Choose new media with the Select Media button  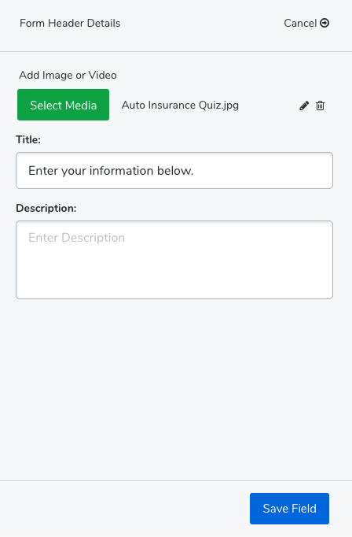63,105
